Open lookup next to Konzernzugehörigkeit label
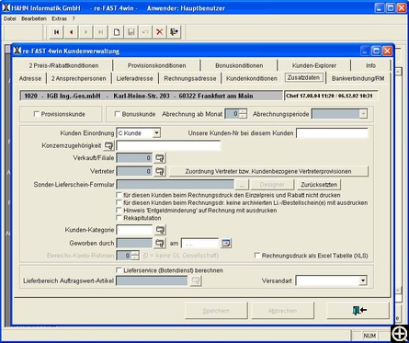 point(108,145)
